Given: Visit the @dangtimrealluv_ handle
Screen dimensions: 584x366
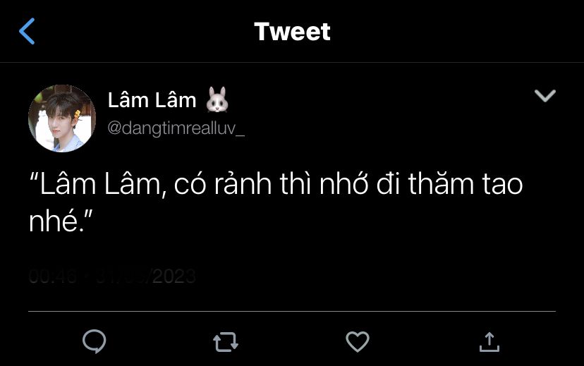Looking at the screenshot, I should [176, 128].
